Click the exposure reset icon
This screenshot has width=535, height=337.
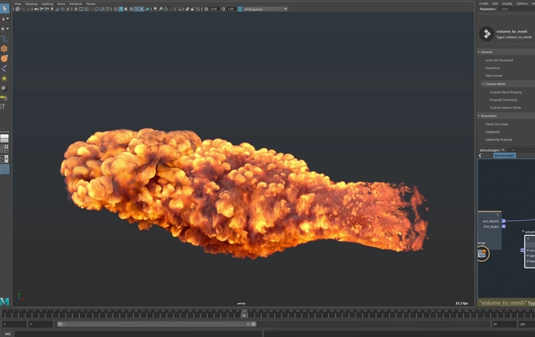[206, 9]
